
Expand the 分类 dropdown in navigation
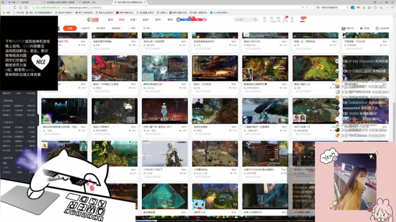[x=133, y=19]
